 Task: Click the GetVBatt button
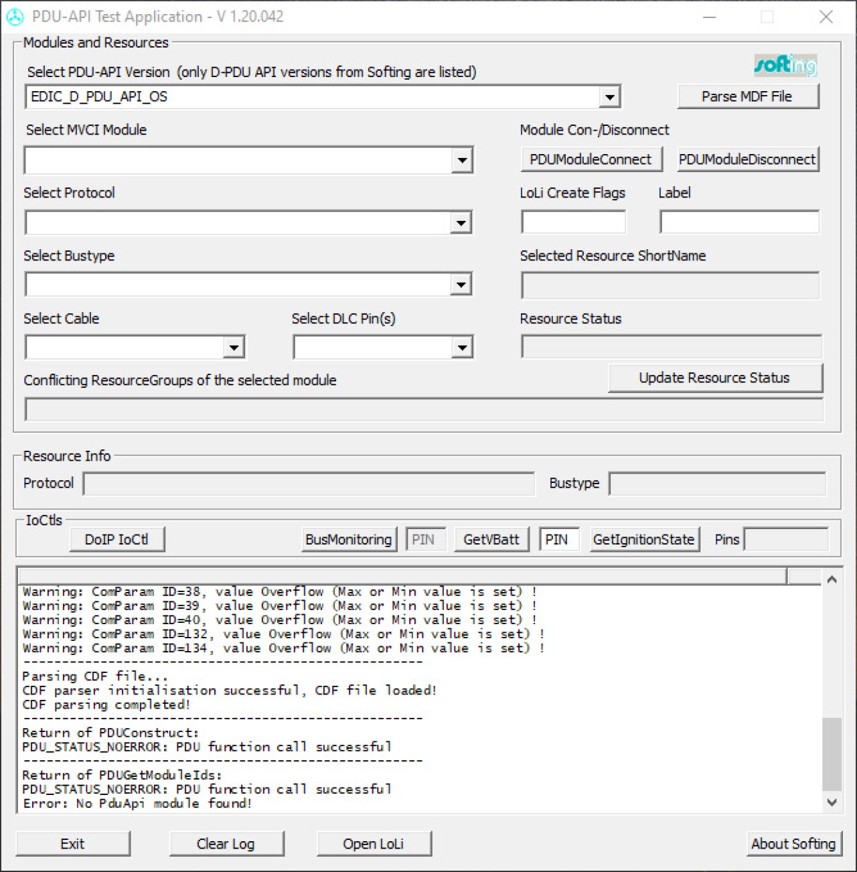coord(491,539)
